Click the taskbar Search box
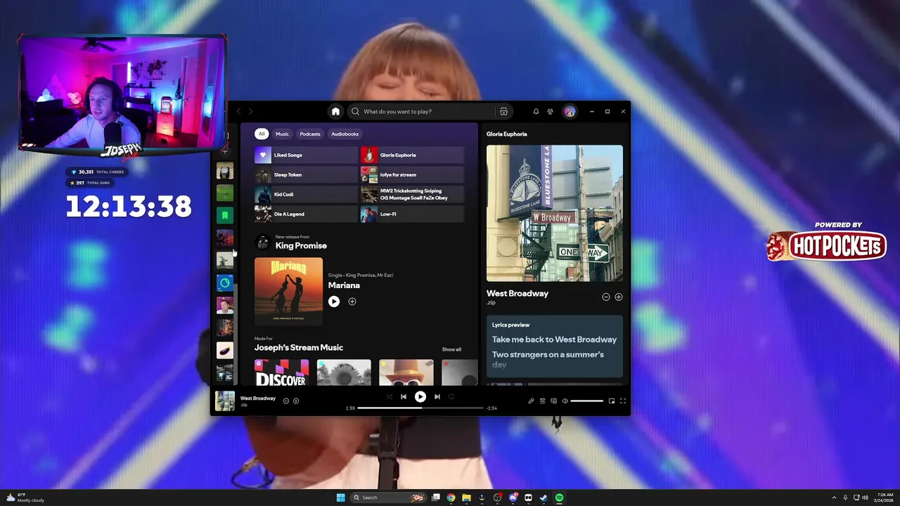 pyautogui.click(x=388, y=498)
